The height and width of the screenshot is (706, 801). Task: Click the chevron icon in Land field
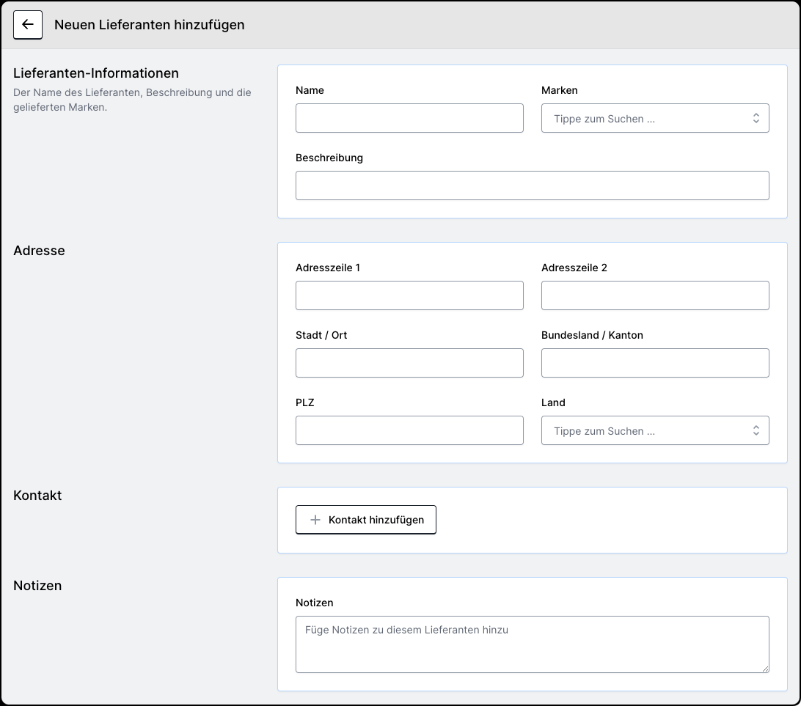point(756,430)
